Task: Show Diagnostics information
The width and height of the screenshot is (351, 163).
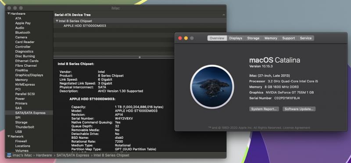Action: click(24, 51)
